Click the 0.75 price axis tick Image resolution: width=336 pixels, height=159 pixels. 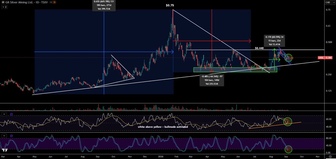pos(328,10)
